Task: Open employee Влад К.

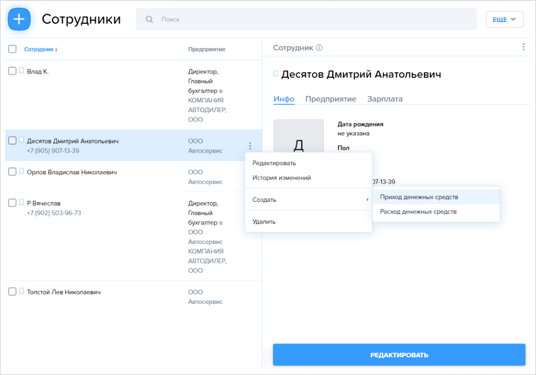Action: coord(38,72)
